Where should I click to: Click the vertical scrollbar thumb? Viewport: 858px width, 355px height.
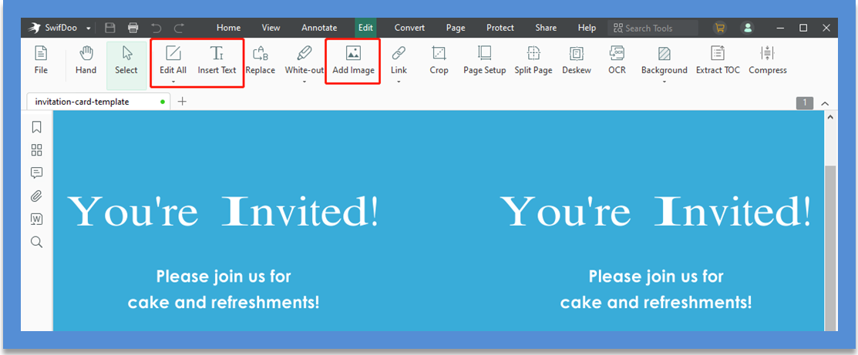[830, 247]
